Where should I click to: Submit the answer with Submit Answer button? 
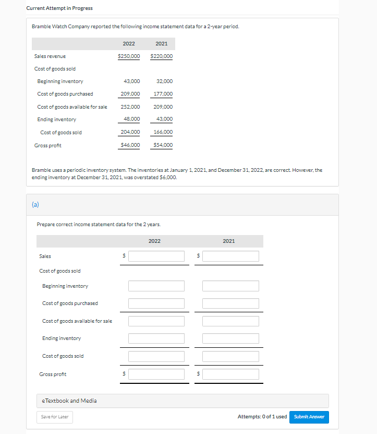click(309, 417)
